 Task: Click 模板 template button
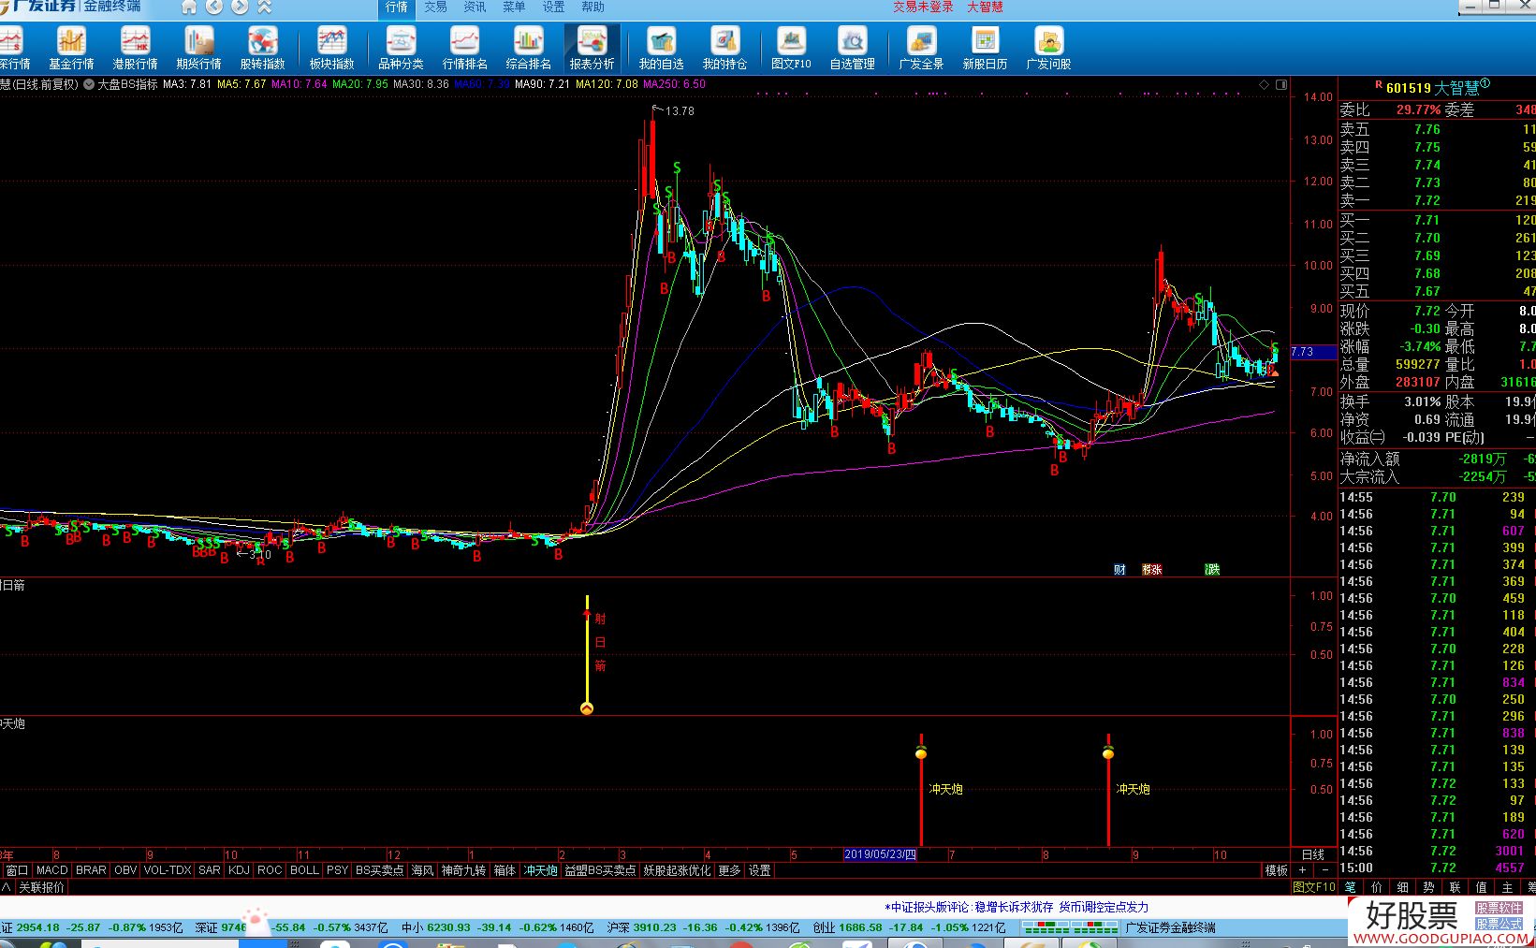[1276, 870]
